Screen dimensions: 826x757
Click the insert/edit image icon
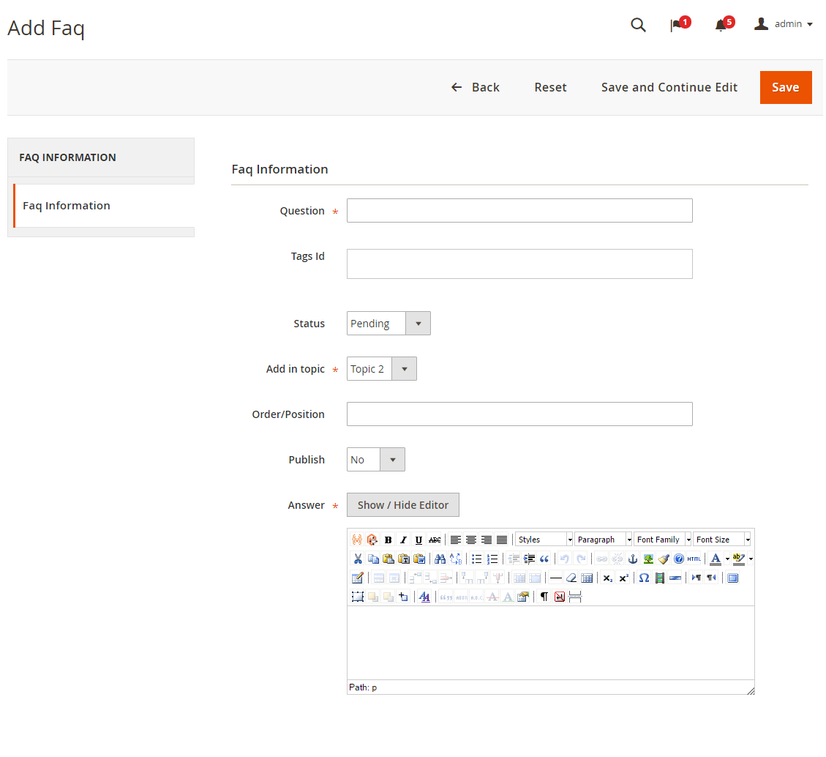[648, 559]
